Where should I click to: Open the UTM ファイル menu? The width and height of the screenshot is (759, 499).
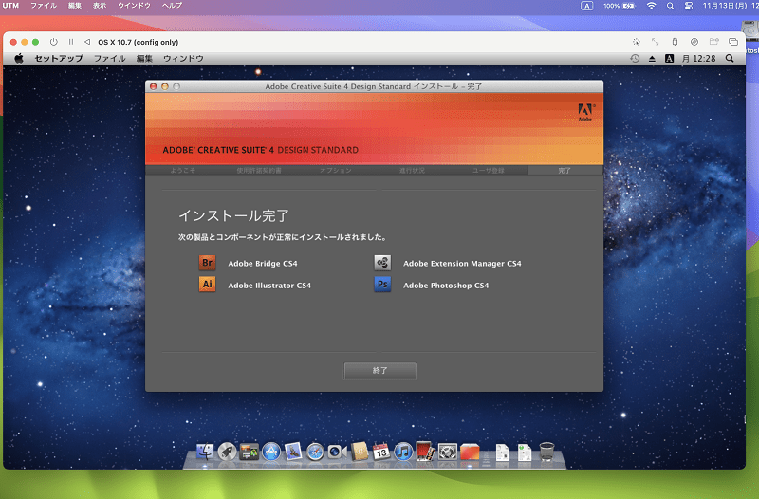[x=44, y=6]
